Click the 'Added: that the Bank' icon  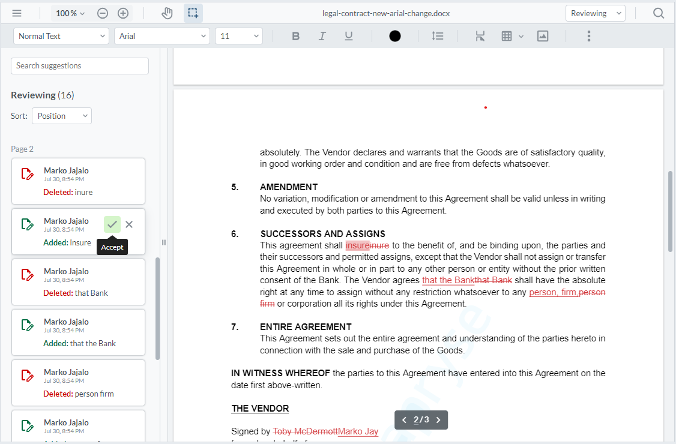pos(27,325)
